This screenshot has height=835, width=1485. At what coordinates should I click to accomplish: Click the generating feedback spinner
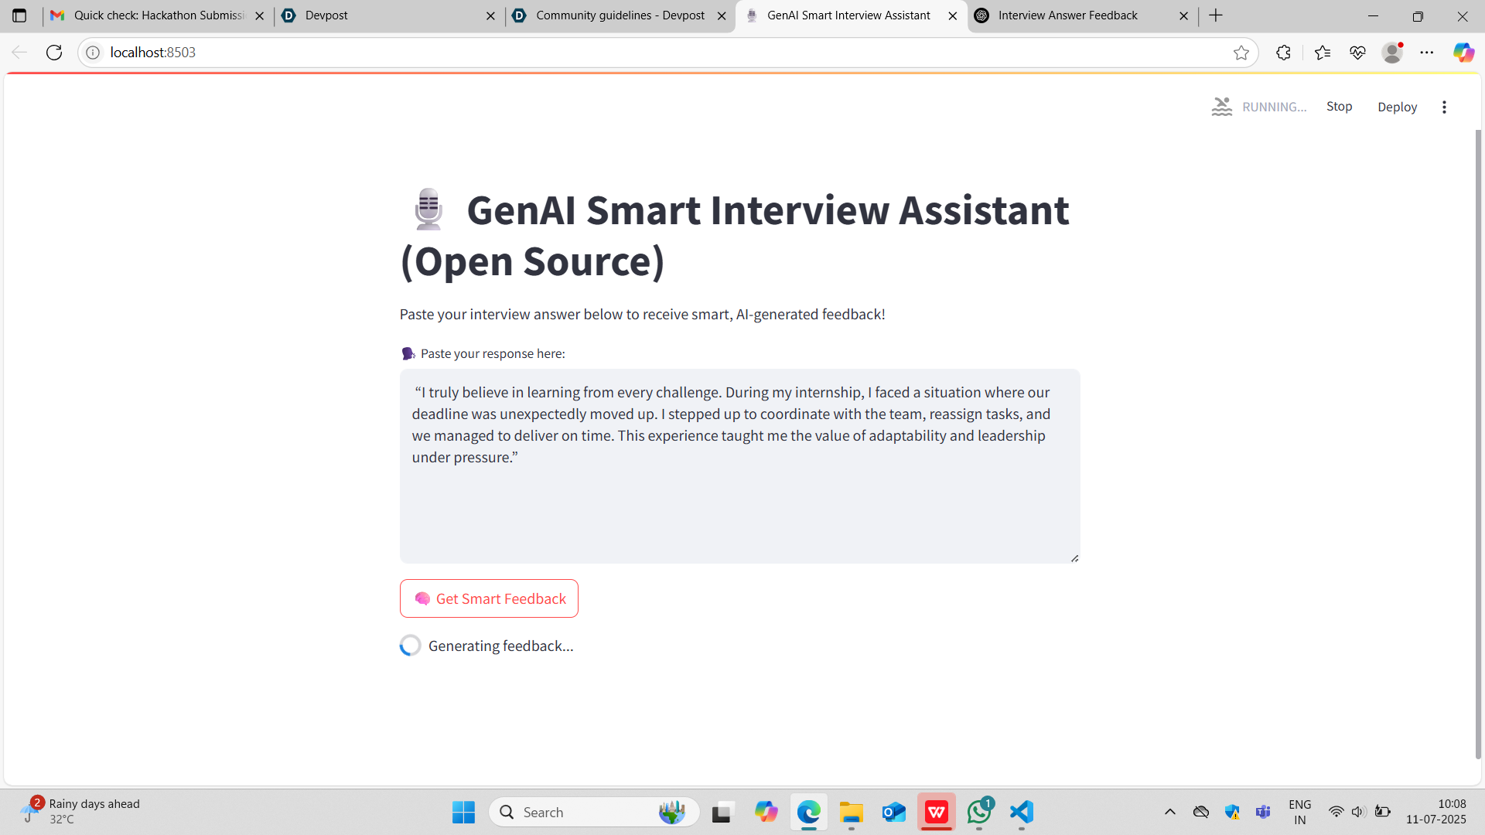[x=410, y=645]
